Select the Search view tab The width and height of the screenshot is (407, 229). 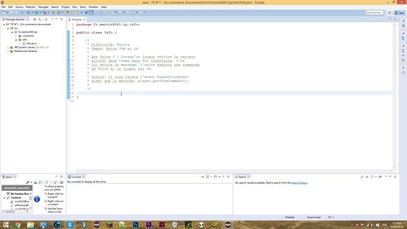point(242,177)
